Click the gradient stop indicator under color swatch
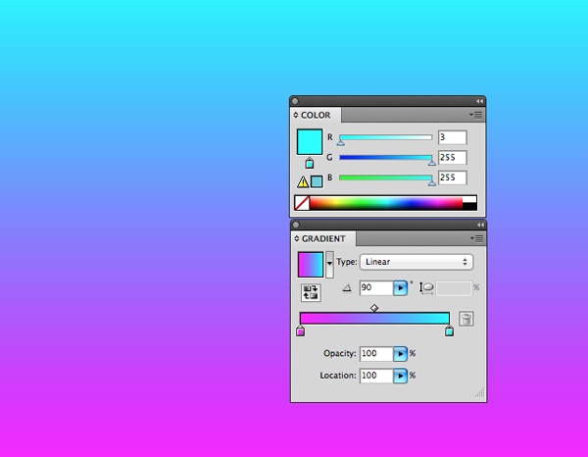Image resolution: width=588 pixels, height=457 pixels. (310, 163)
